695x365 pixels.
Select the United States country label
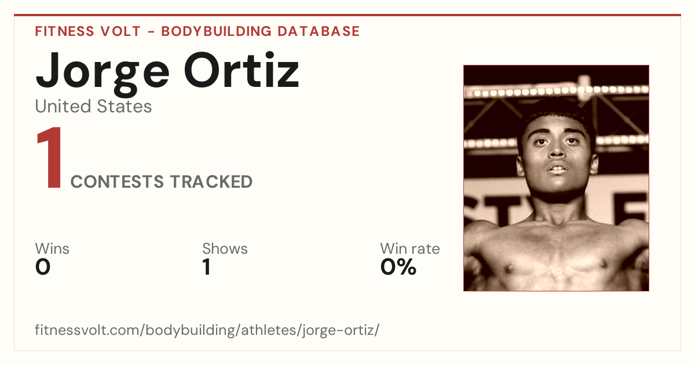click(x=93, y=107)
